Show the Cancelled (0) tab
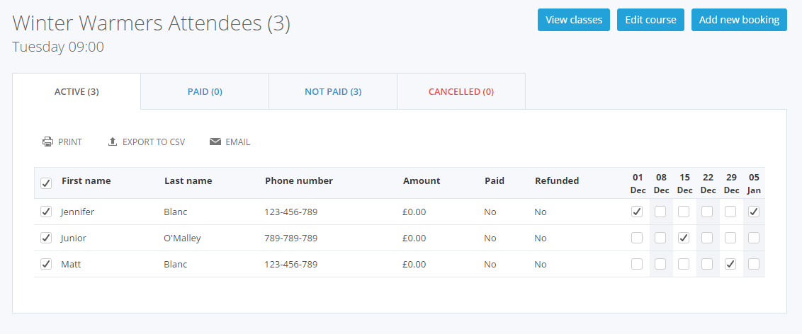 click(x=461, y=91)
